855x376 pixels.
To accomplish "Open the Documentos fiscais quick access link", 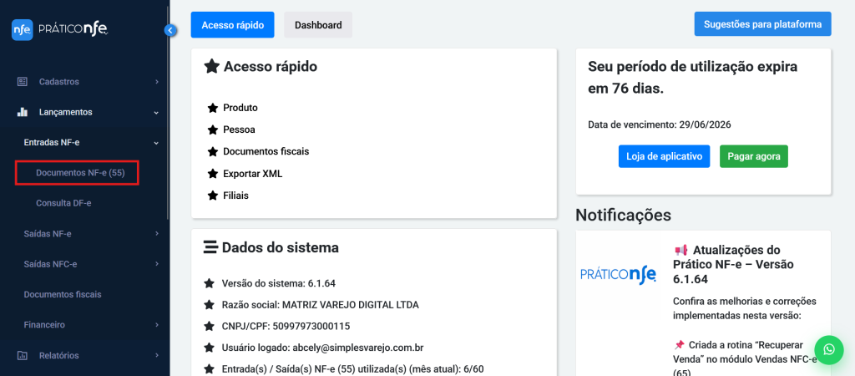I will [x=266, y=151].
